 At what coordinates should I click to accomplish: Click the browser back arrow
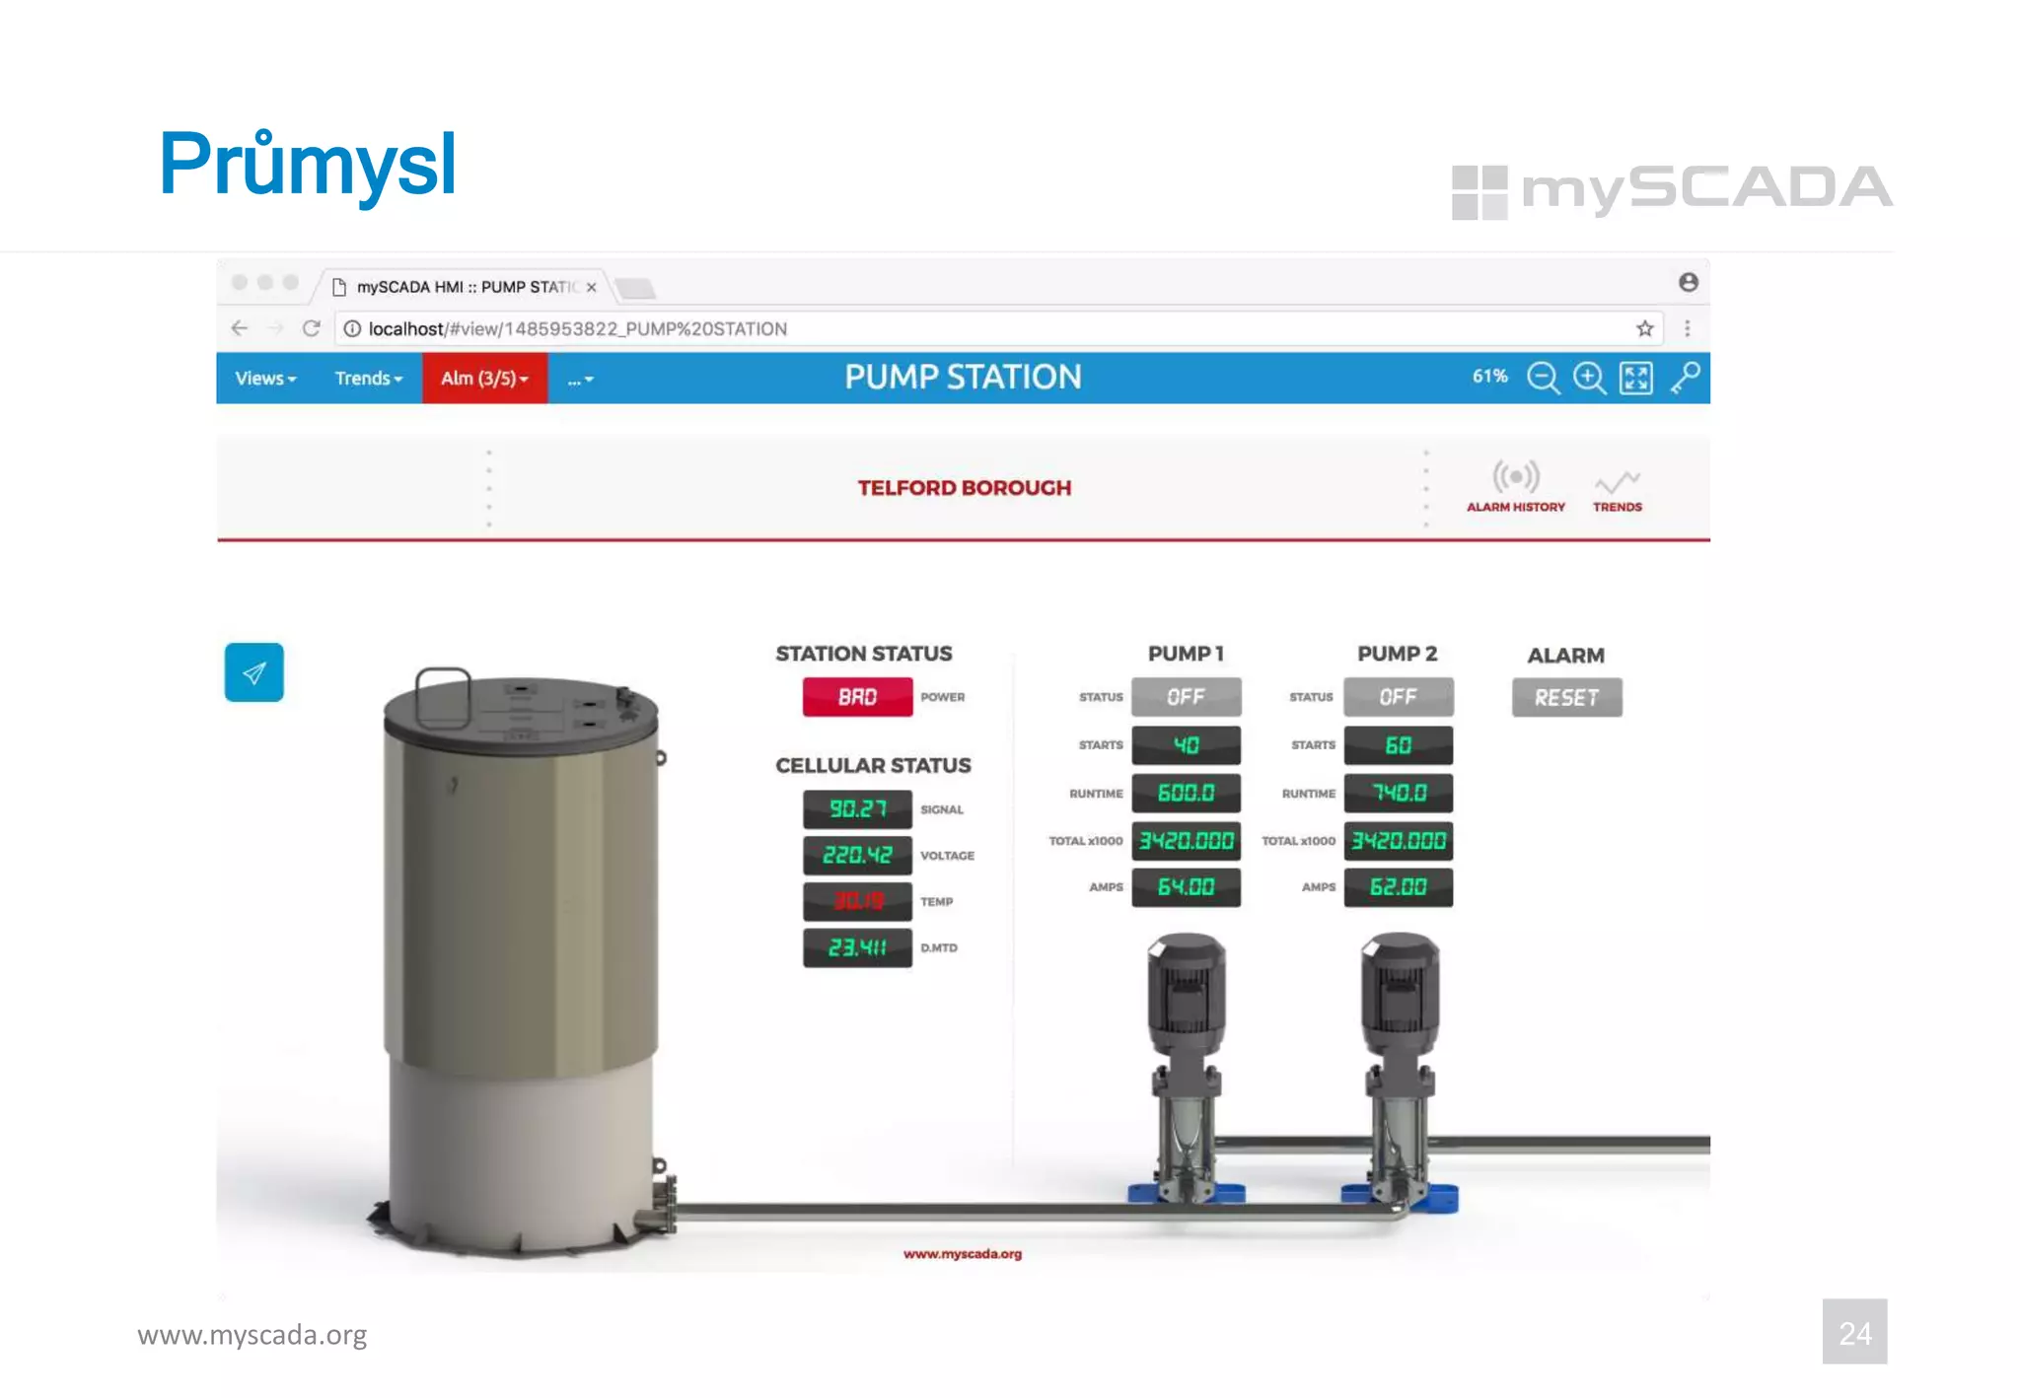(x=239, y=328)
